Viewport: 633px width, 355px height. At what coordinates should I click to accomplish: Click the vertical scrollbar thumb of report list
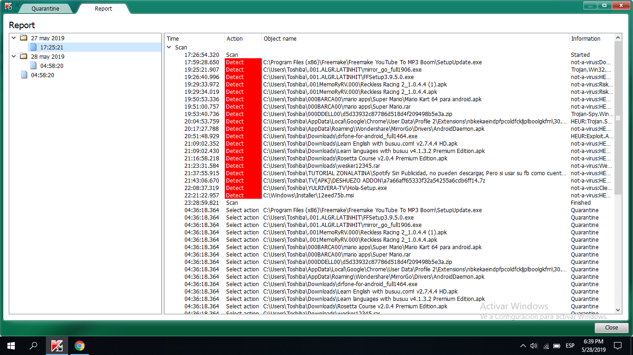618,117
